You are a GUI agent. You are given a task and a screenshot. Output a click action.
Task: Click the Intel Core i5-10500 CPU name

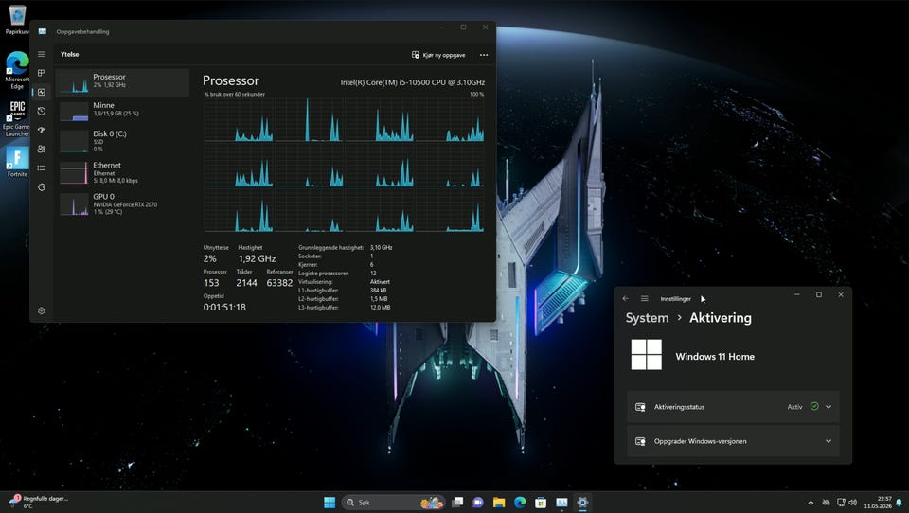click(412, 82)
